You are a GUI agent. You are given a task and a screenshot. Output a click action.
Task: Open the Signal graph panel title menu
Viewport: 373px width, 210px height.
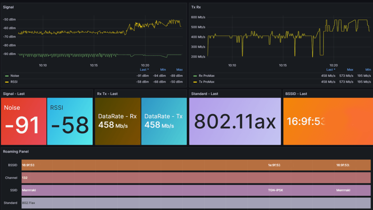coord(8,7)
